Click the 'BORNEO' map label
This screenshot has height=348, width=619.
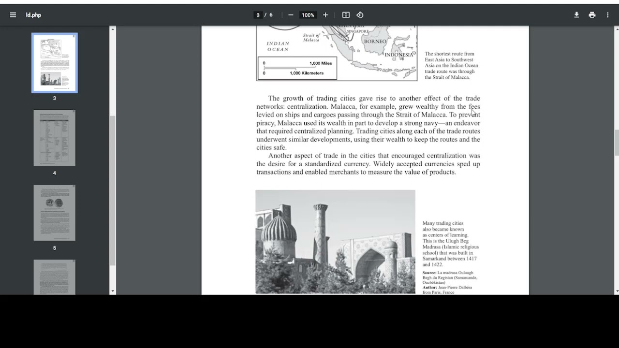coord(375,42)
